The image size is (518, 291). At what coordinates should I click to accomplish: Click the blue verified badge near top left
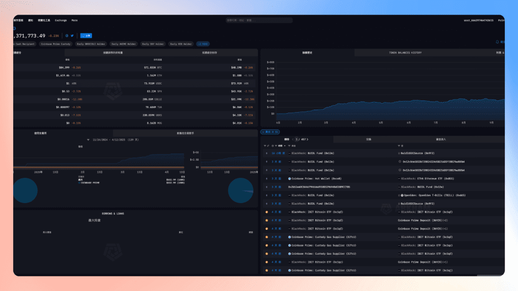coord(14,29)
